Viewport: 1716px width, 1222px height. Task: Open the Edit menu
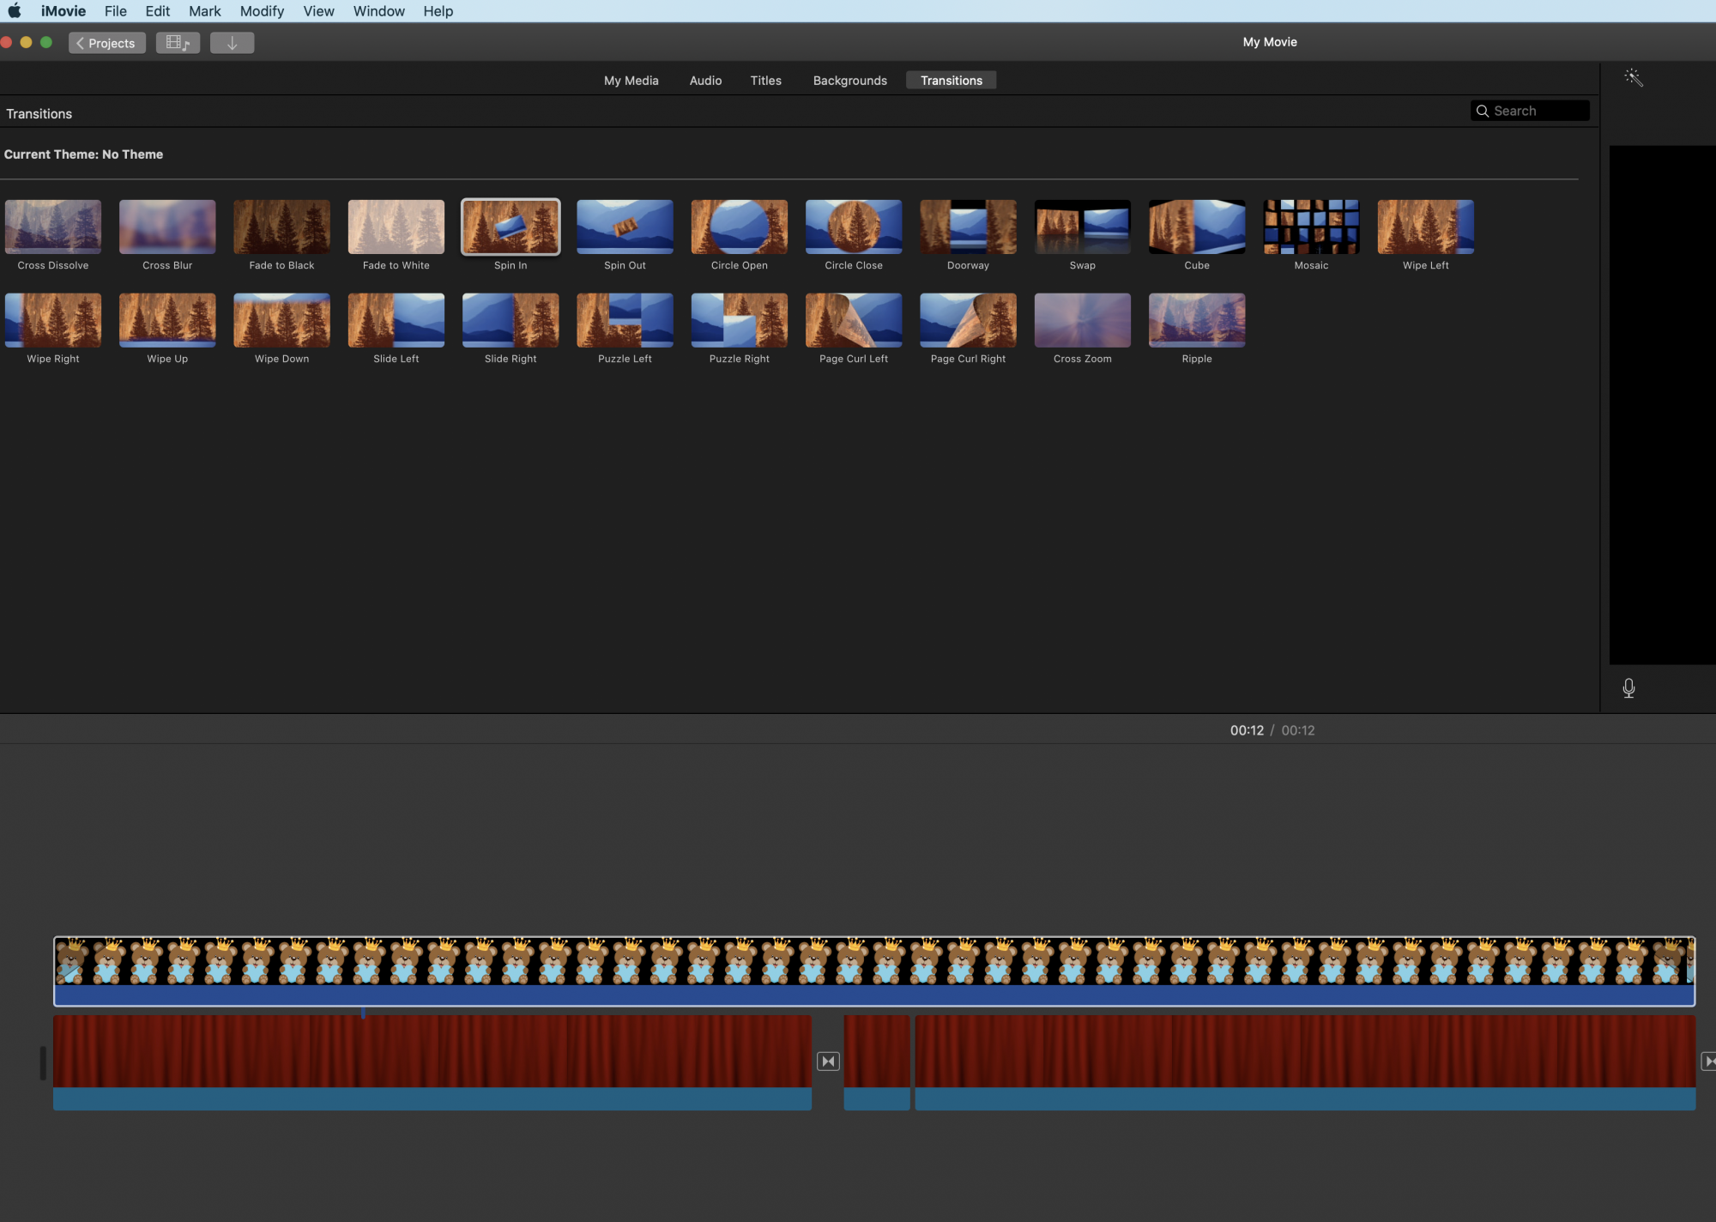(158, 11)
